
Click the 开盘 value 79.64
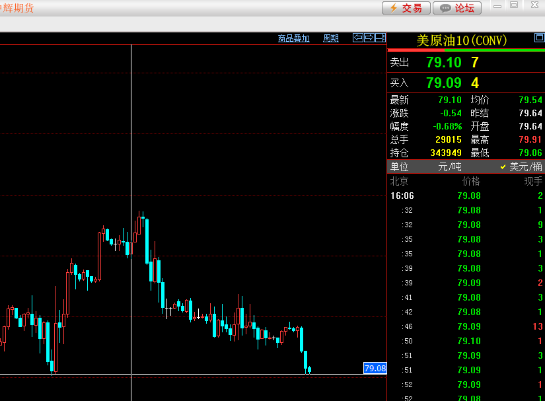click(x=530, y=126)
